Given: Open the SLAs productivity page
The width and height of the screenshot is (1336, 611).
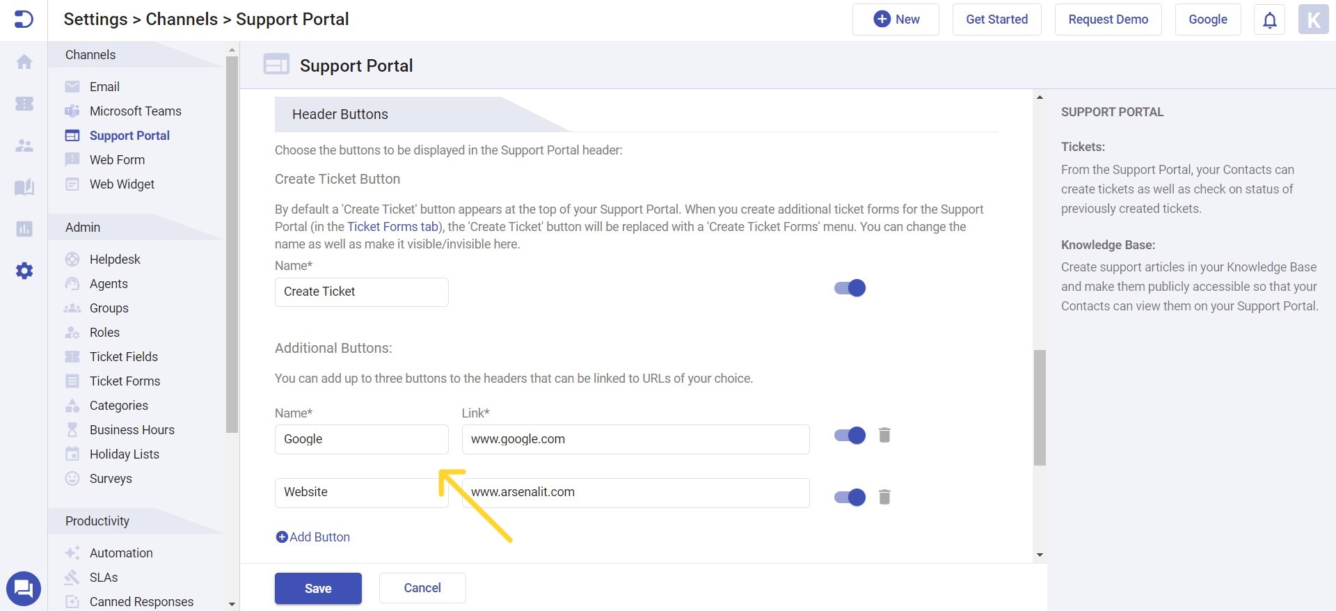Looking at the screenshot, I should [x=104, y=578].
